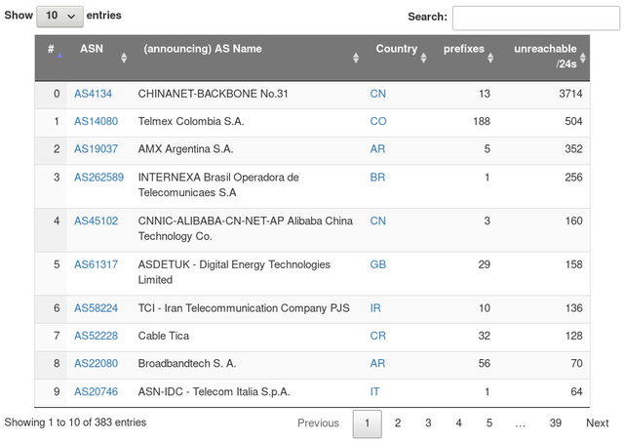Click the 504 unreachable value
The image size is (624, 442).
click(x=573, y=121)
